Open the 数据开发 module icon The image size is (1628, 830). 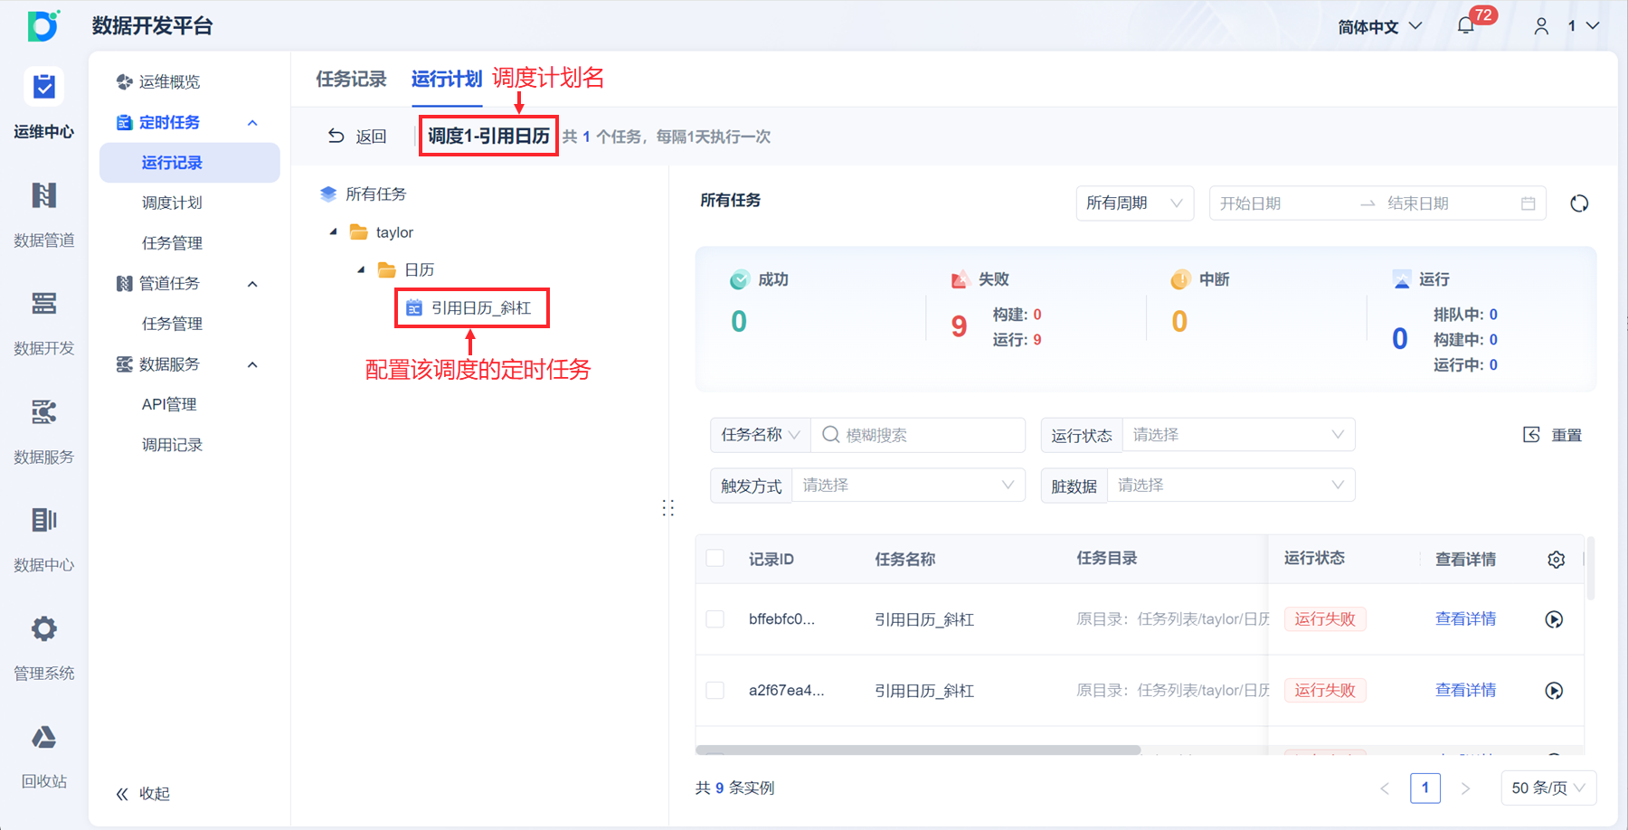point(43,304)
